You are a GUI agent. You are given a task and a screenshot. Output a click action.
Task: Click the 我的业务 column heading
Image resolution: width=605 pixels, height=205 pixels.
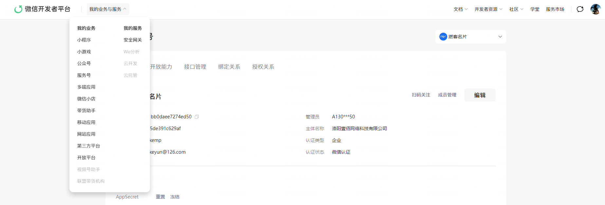click(86, 28)
